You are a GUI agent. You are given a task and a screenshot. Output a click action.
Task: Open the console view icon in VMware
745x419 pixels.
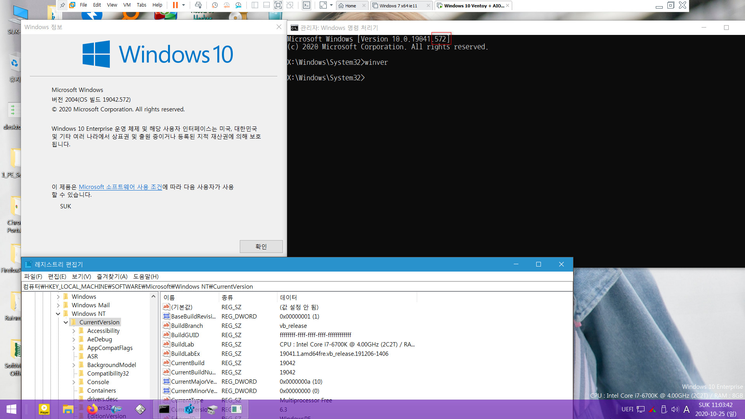tap(307, 5)
